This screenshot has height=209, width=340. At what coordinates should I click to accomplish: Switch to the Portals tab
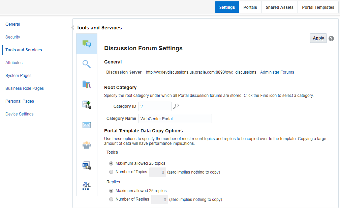coord(250,7)
